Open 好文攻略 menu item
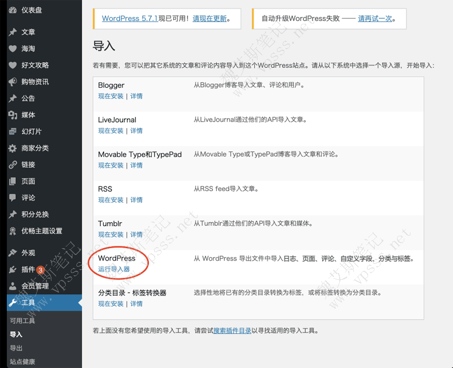The height and width of the screenshot is (368, 453). [35, 65]
